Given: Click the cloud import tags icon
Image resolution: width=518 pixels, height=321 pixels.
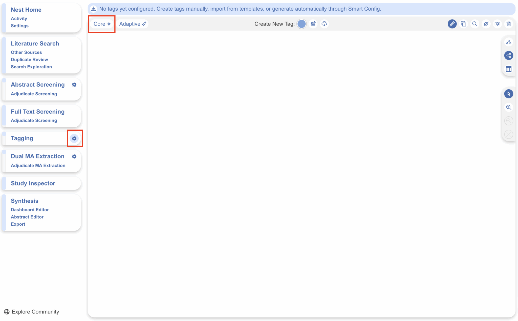Looking at the screenshot, I should [x=324, y=24].
